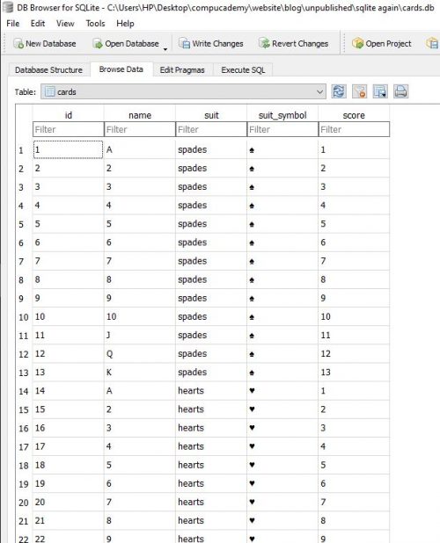Click the Open Project toolbar button
Screen dimensions: 440x543
pos(382,44)
